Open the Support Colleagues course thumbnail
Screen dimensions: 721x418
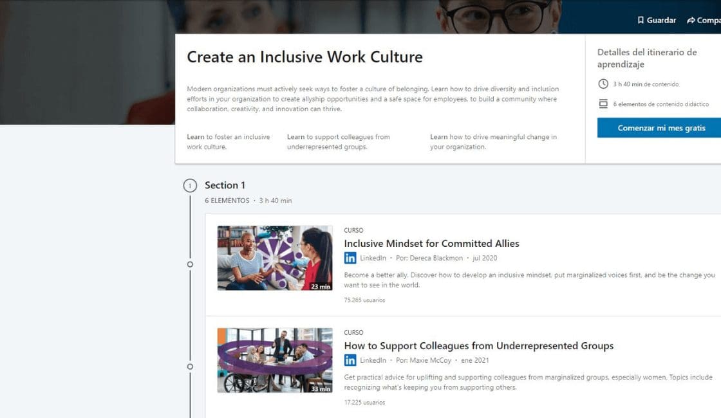point(275,360)
